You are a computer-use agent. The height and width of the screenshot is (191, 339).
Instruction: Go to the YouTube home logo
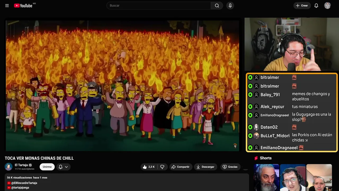[x=23, y=6]
